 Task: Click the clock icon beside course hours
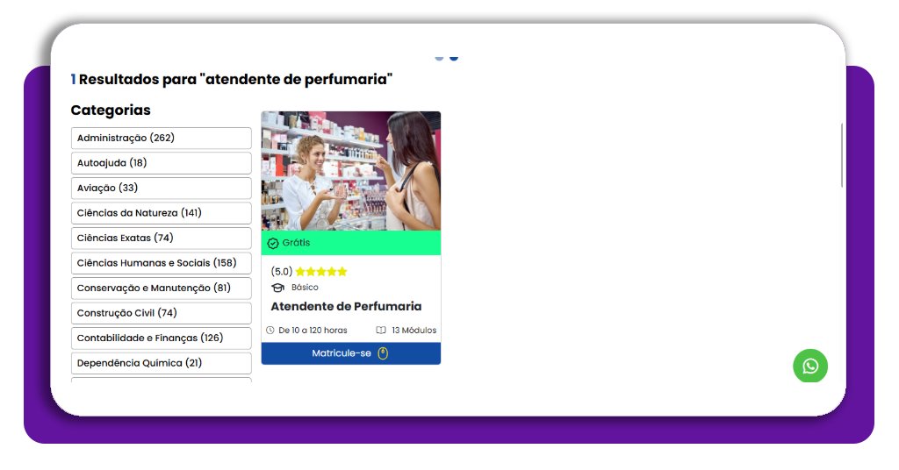(x=270, y=331)
